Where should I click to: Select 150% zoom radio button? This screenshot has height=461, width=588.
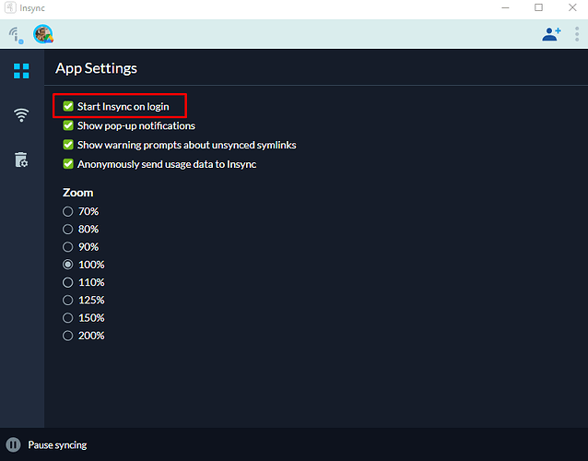[68, 318]
